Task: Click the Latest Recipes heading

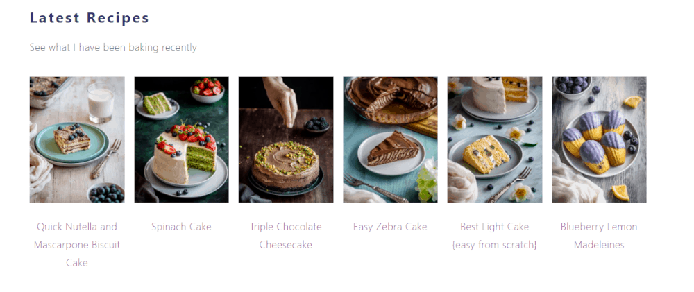Action: (x=90, y=18)
